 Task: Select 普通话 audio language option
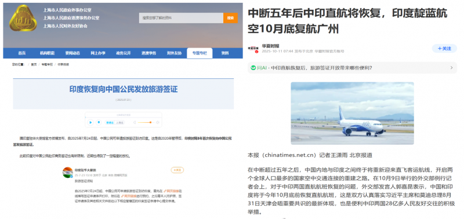click(x=110, y=123)
